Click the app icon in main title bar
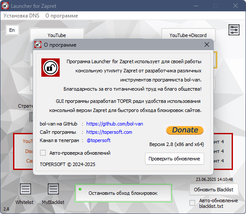246x214 pixels. pos(5,6)
